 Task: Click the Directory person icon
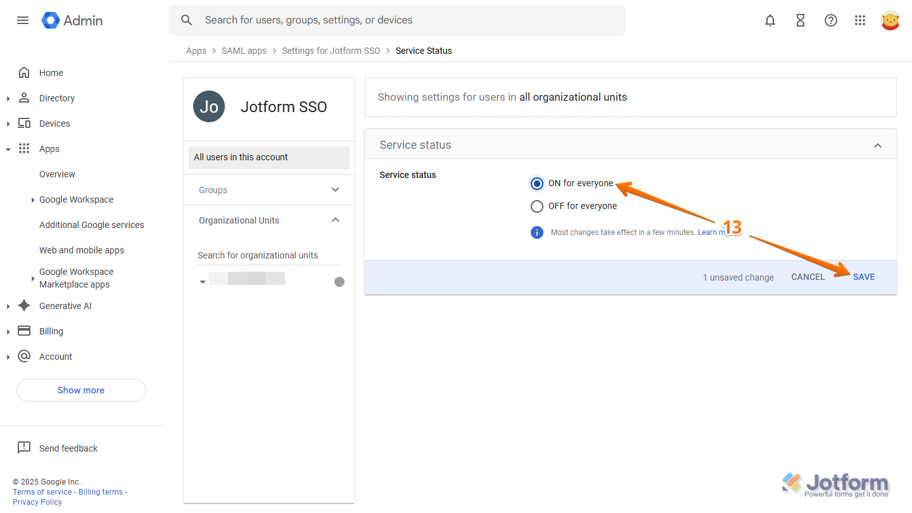click(24, 98)
